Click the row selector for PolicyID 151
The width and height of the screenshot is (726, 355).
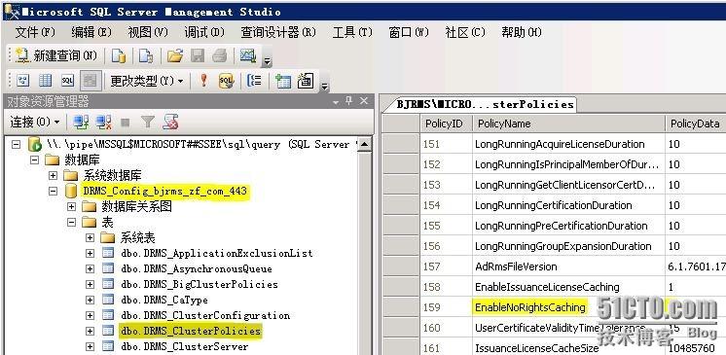click(x=401, y=144)
